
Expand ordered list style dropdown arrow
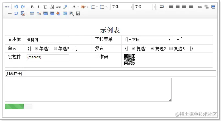(x=97, y=7)
